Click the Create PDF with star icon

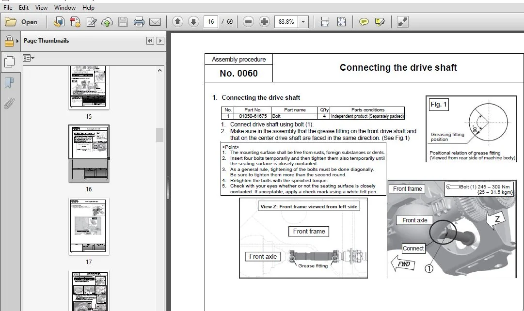pyautogui.click(x=75, y=22)
